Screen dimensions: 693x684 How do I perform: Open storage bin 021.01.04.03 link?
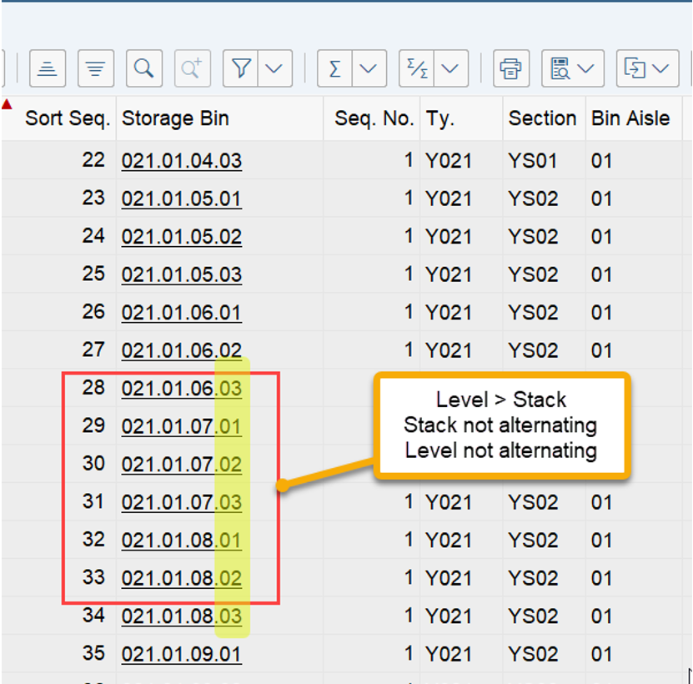point(182,160)
